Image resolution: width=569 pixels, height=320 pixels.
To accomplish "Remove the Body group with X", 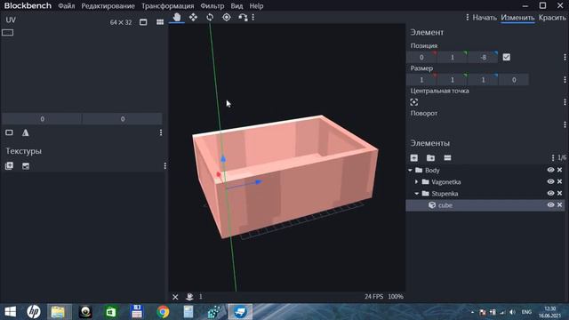I will pos(559,170).
